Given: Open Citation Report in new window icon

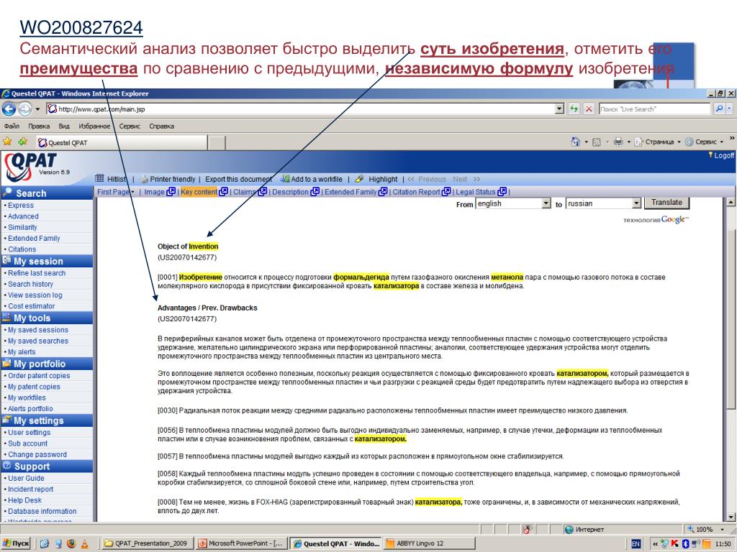Looking at the screenshot, I should [446, 191].
